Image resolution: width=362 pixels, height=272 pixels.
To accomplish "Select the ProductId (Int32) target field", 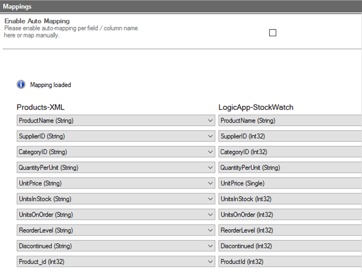I will pos(290,262).
